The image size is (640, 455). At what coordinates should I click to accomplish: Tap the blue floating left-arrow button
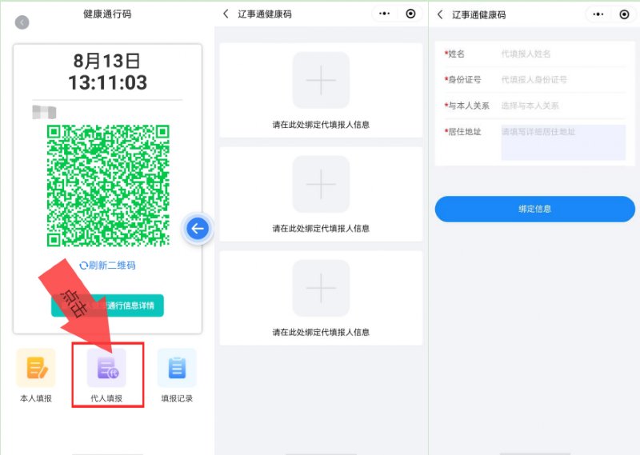tap(198, 229)
